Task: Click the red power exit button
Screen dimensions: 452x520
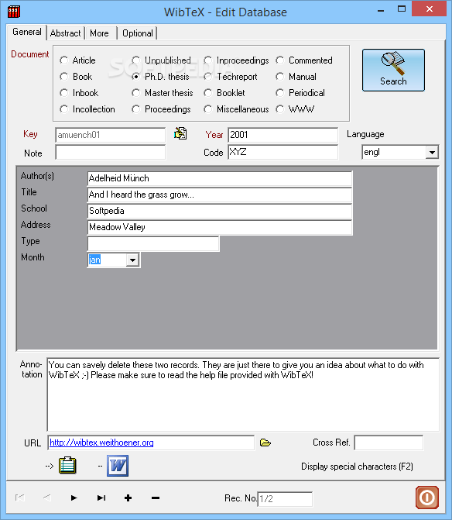Action: [427, 498]
